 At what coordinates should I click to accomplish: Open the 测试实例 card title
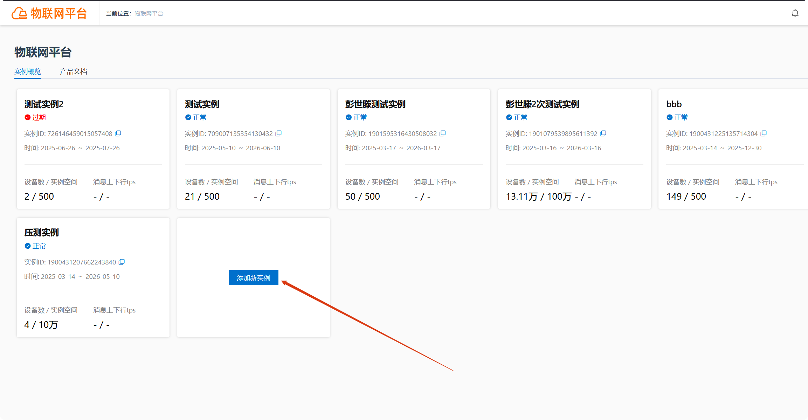[202, 104]
